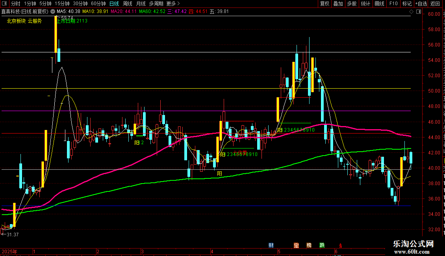Image resolution: width=445 pixels, height=256 pixels.
Task: Open F10 company info
Action: click(x=393, y=4)
